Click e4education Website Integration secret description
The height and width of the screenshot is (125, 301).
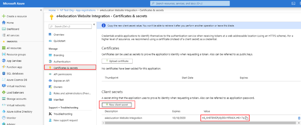[x=123, y=118]
